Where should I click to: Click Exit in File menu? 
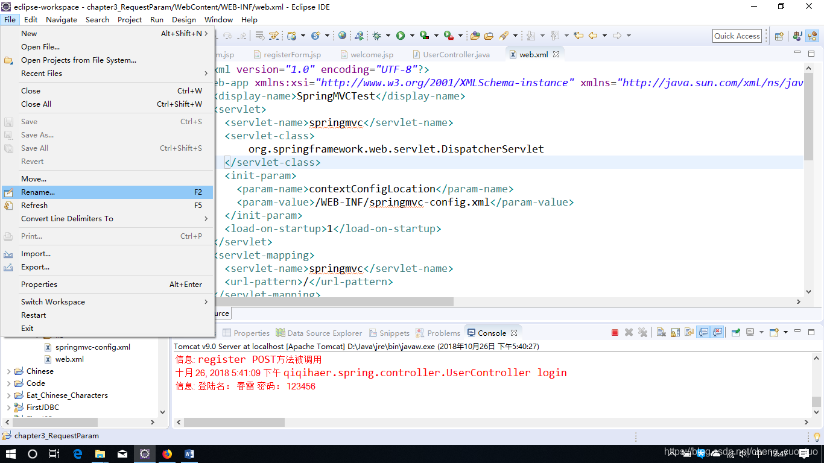(107, 329)
